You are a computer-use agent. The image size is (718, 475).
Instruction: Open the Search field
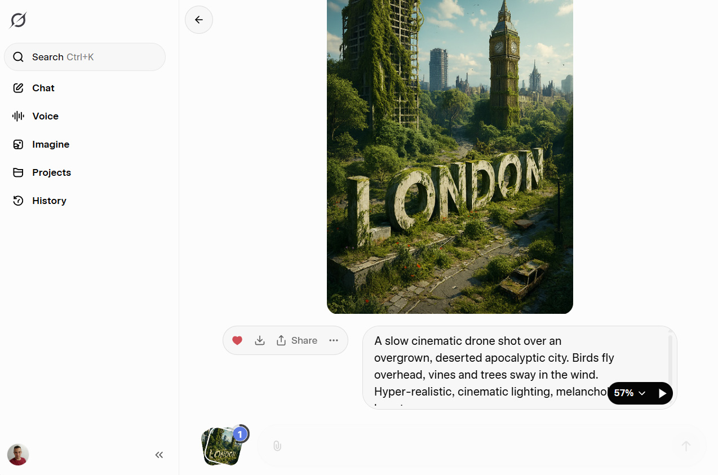point(85,57)
